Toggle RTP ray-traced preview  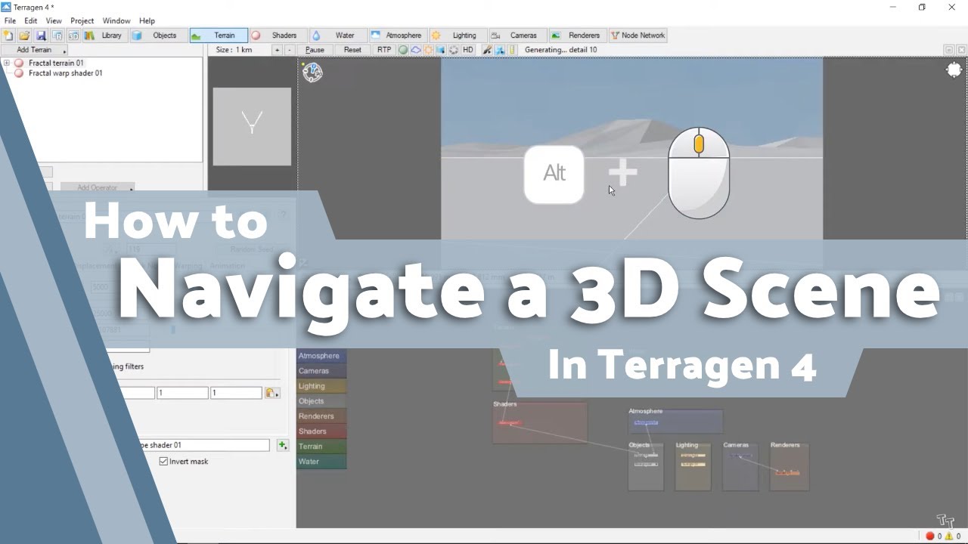click(x=384, y=50)
